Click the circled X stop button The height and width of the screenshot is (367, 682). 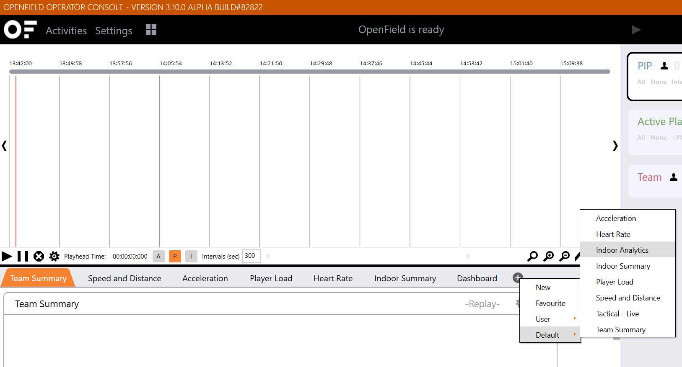pyautogui.click(x=39, y=256)
